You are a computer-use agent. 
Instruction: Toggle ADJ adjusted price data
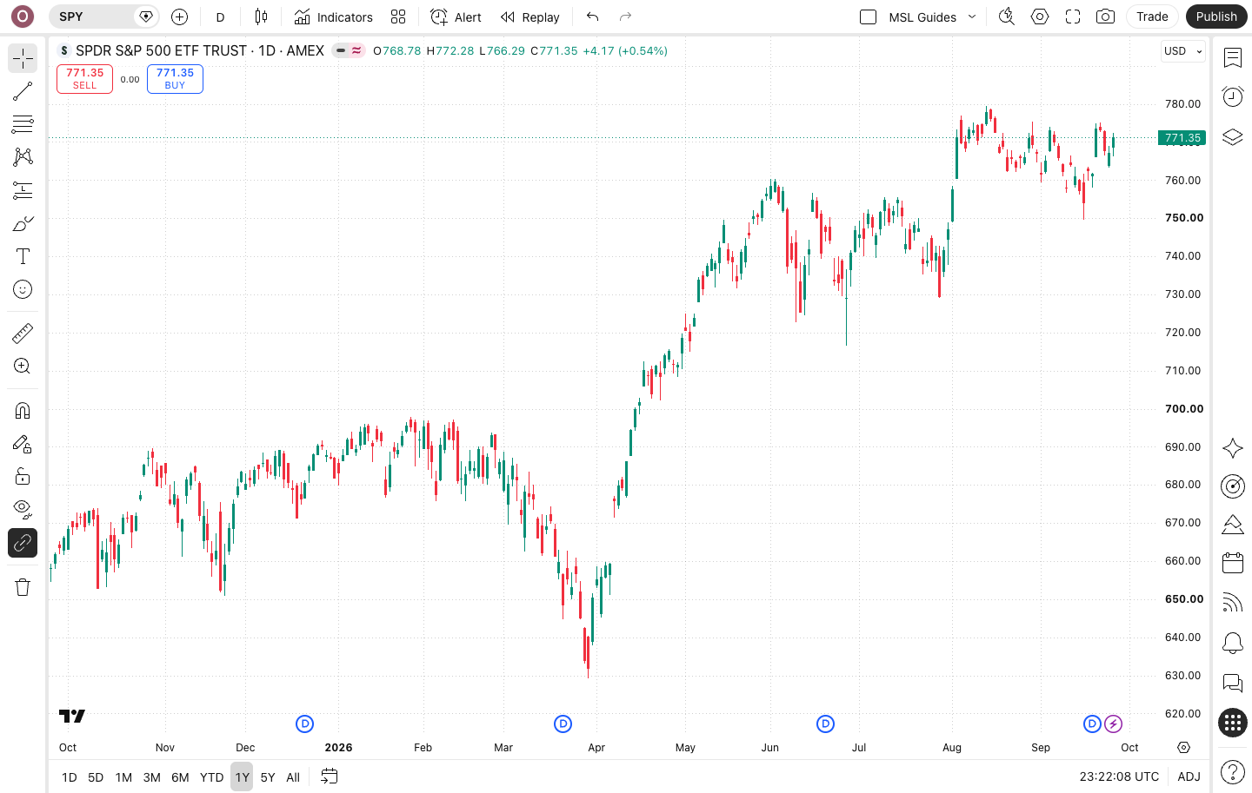click(1189, 777)
